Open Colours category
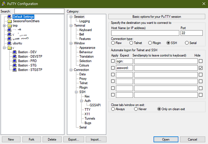 click(x=84, y=65)
